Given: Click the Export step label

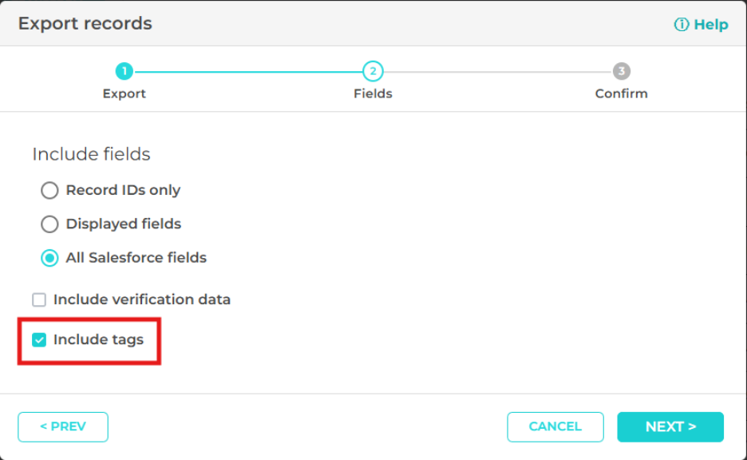Looking at the screenshot, I should 125,93.
